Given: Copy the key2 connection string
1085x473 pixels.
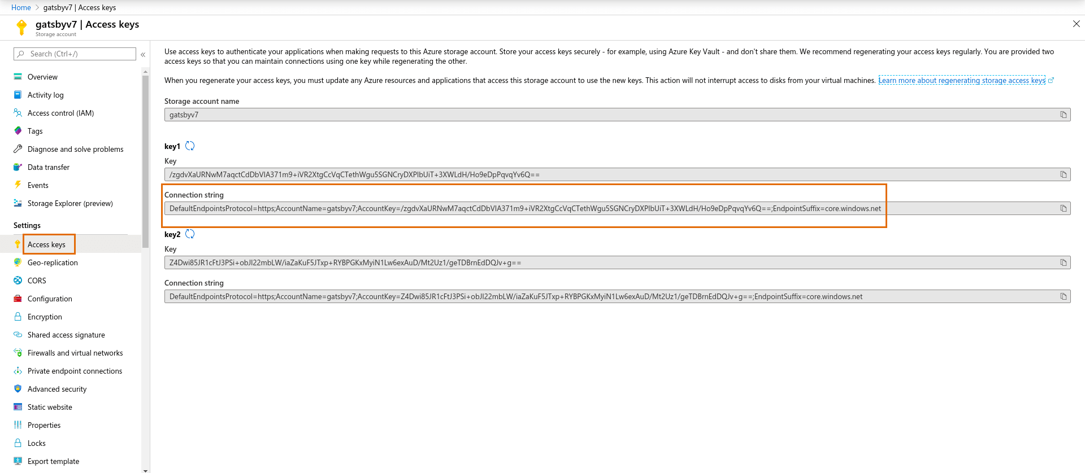Looking at the screenshot, I should click(x=1064, y=296).
